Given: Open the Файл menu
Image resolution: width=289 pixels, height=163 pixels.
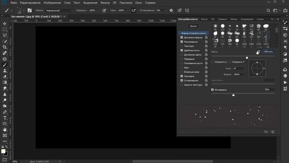Looking at the screenshot, I should coord(14,3).
